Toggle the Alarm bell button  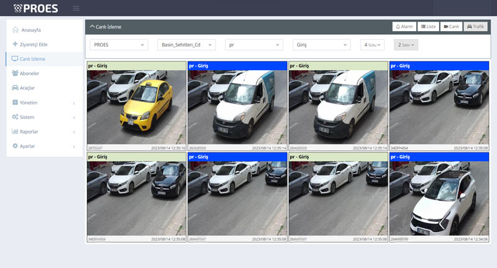(404, 27)
